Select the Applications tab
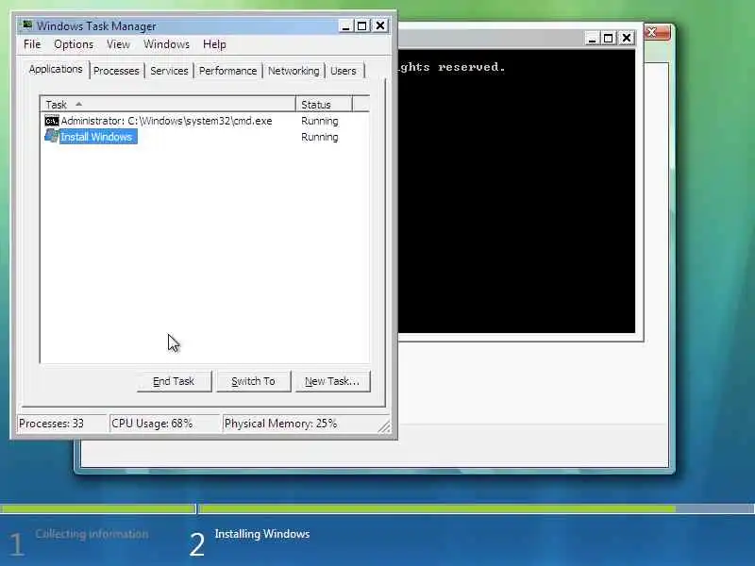Screen dimensions: 755x566 click(x=56, y=69)
